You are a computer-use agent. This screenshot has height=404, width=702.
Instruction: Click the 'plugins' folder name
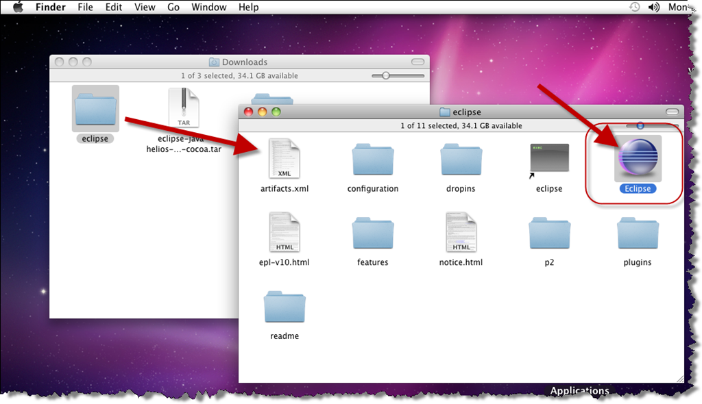click(x=638, y=263)
